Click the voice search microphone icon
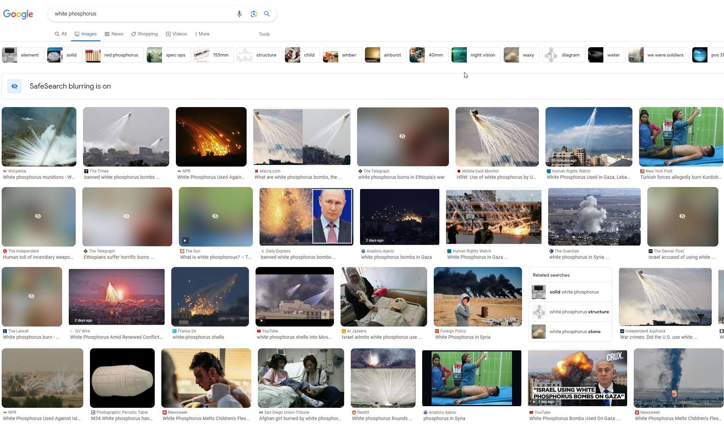The width and height of the screenshot is (724, 424). (x=239, y=14)
